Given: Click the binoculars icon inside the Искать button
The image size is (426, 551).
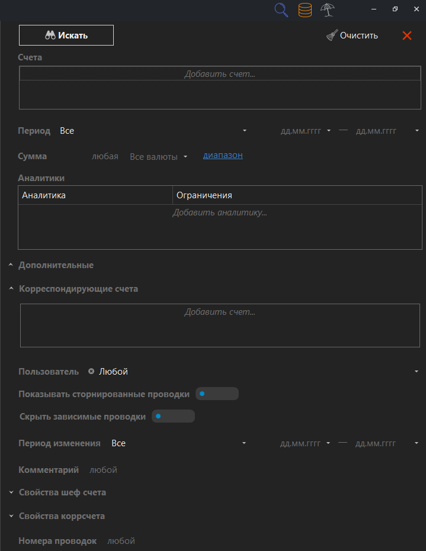Looking at the screenshot, I should pyautogui.click(x=51, y=35).
